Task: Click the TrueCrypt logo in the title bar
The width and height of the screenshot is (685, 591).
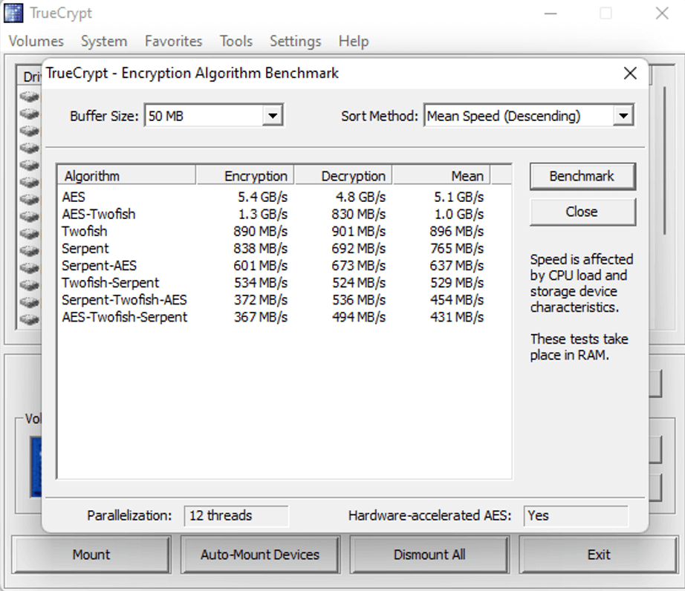Action: (x=13, y=13)
